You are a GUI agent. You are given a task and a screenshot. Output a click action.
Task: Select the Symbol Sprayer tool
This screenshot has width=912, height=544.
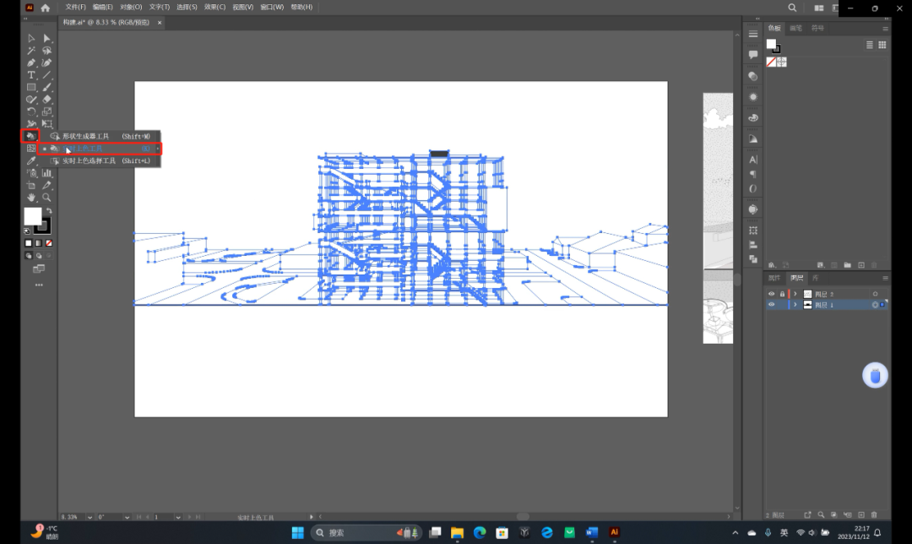click(x=31, y=173)
